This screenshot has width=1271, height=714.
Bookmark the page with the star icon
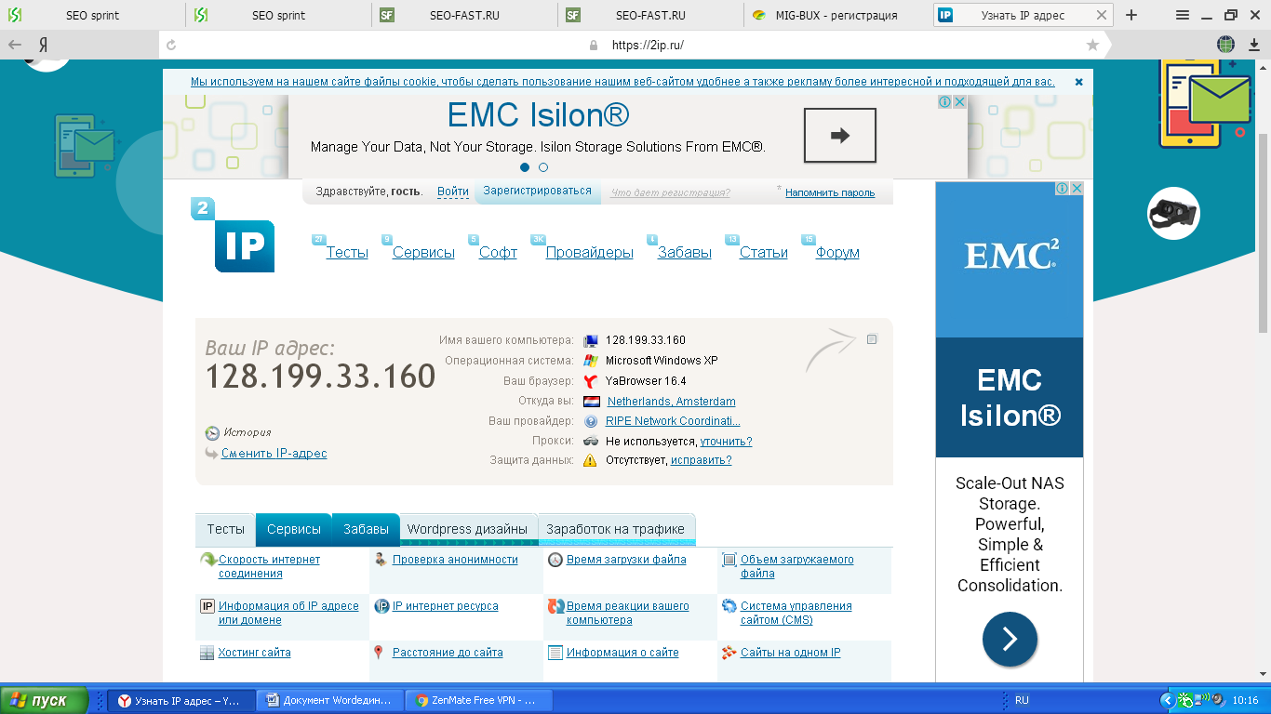pyautogui.click(x=1092, y=45)
